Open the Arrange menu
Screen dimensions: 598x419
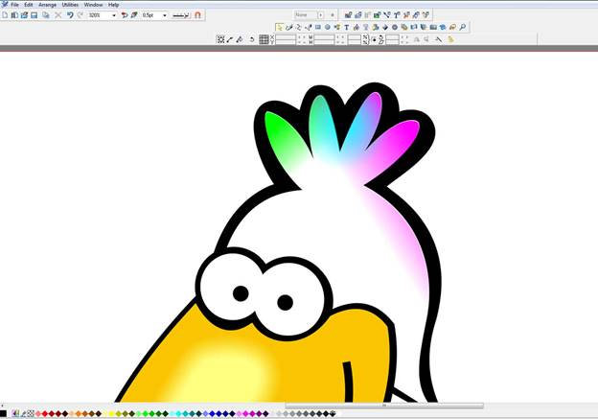coord(47,5)
